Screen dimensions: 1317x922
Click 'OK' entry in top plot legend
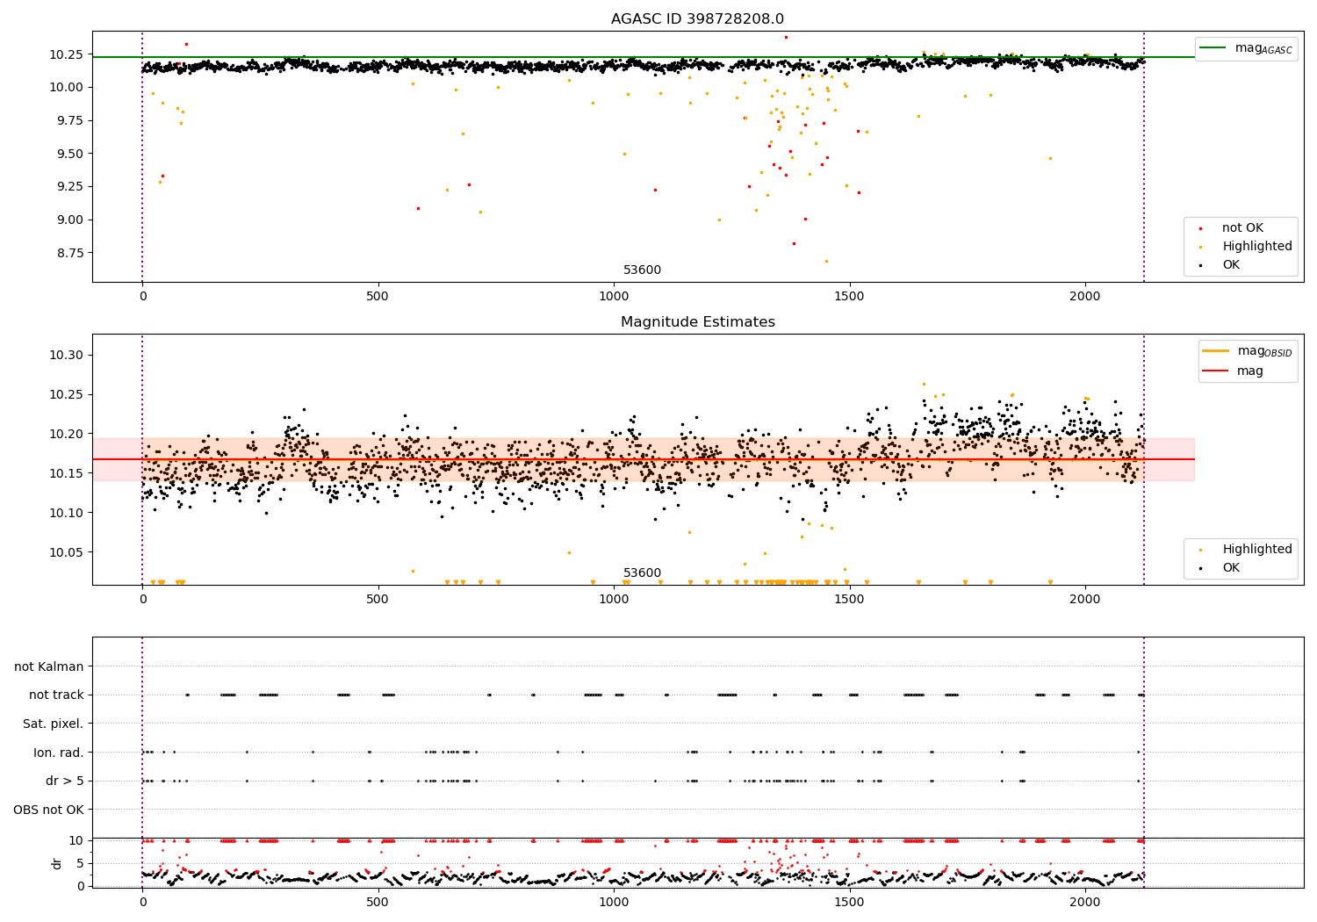[x=1231, y=265]
